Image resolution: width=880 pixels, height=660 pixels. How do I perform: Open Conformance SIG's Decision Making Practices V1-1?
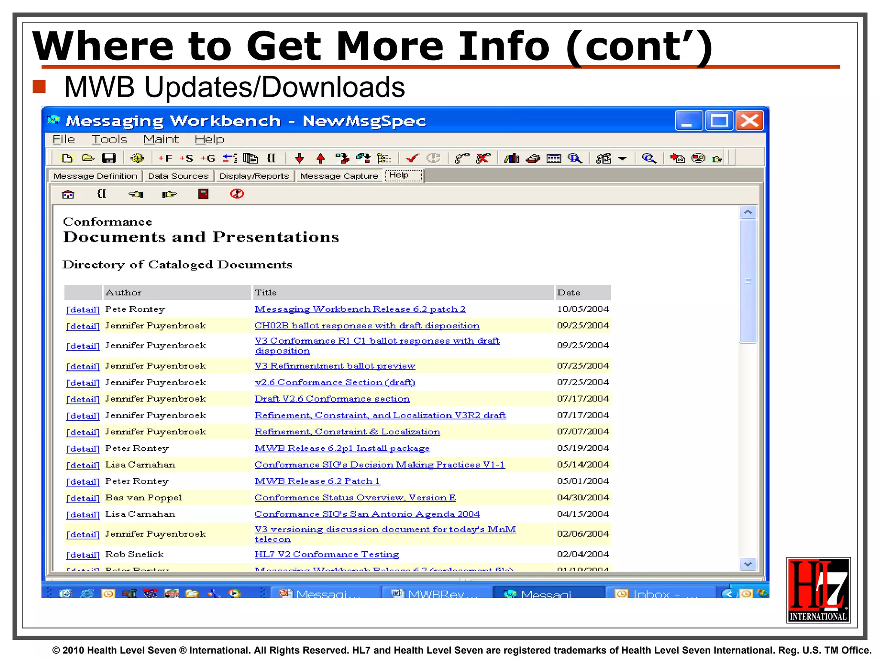coord(380,464)
